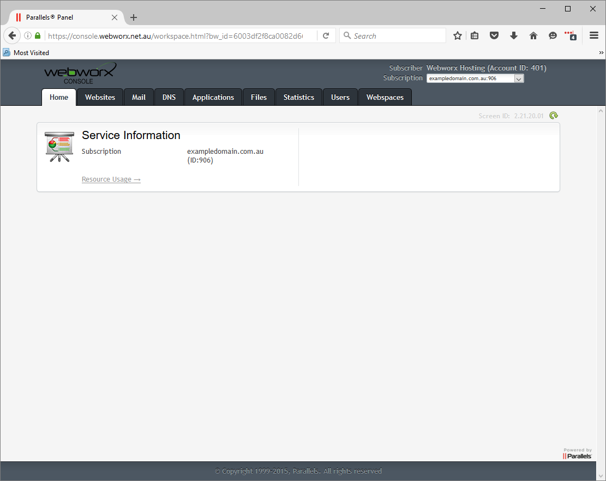Expand the bookmarks toolbar overflow chevron
This screenshot has height=481, width=606.
(601, 53)
